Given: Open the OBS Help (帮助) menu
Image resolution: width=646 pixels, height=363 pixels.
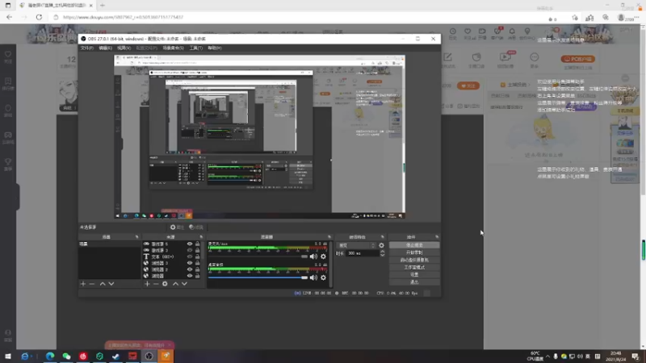Looking at the screenshot, I should pos(215,48).
